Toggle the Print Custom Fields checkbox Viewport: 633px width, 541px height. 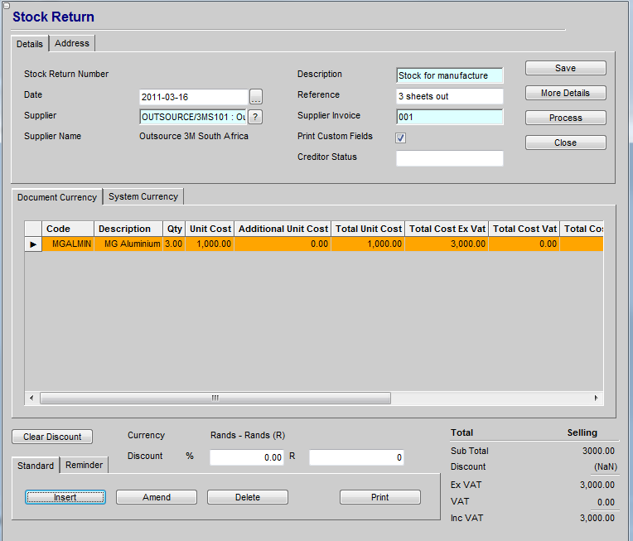tap(401, 138)
